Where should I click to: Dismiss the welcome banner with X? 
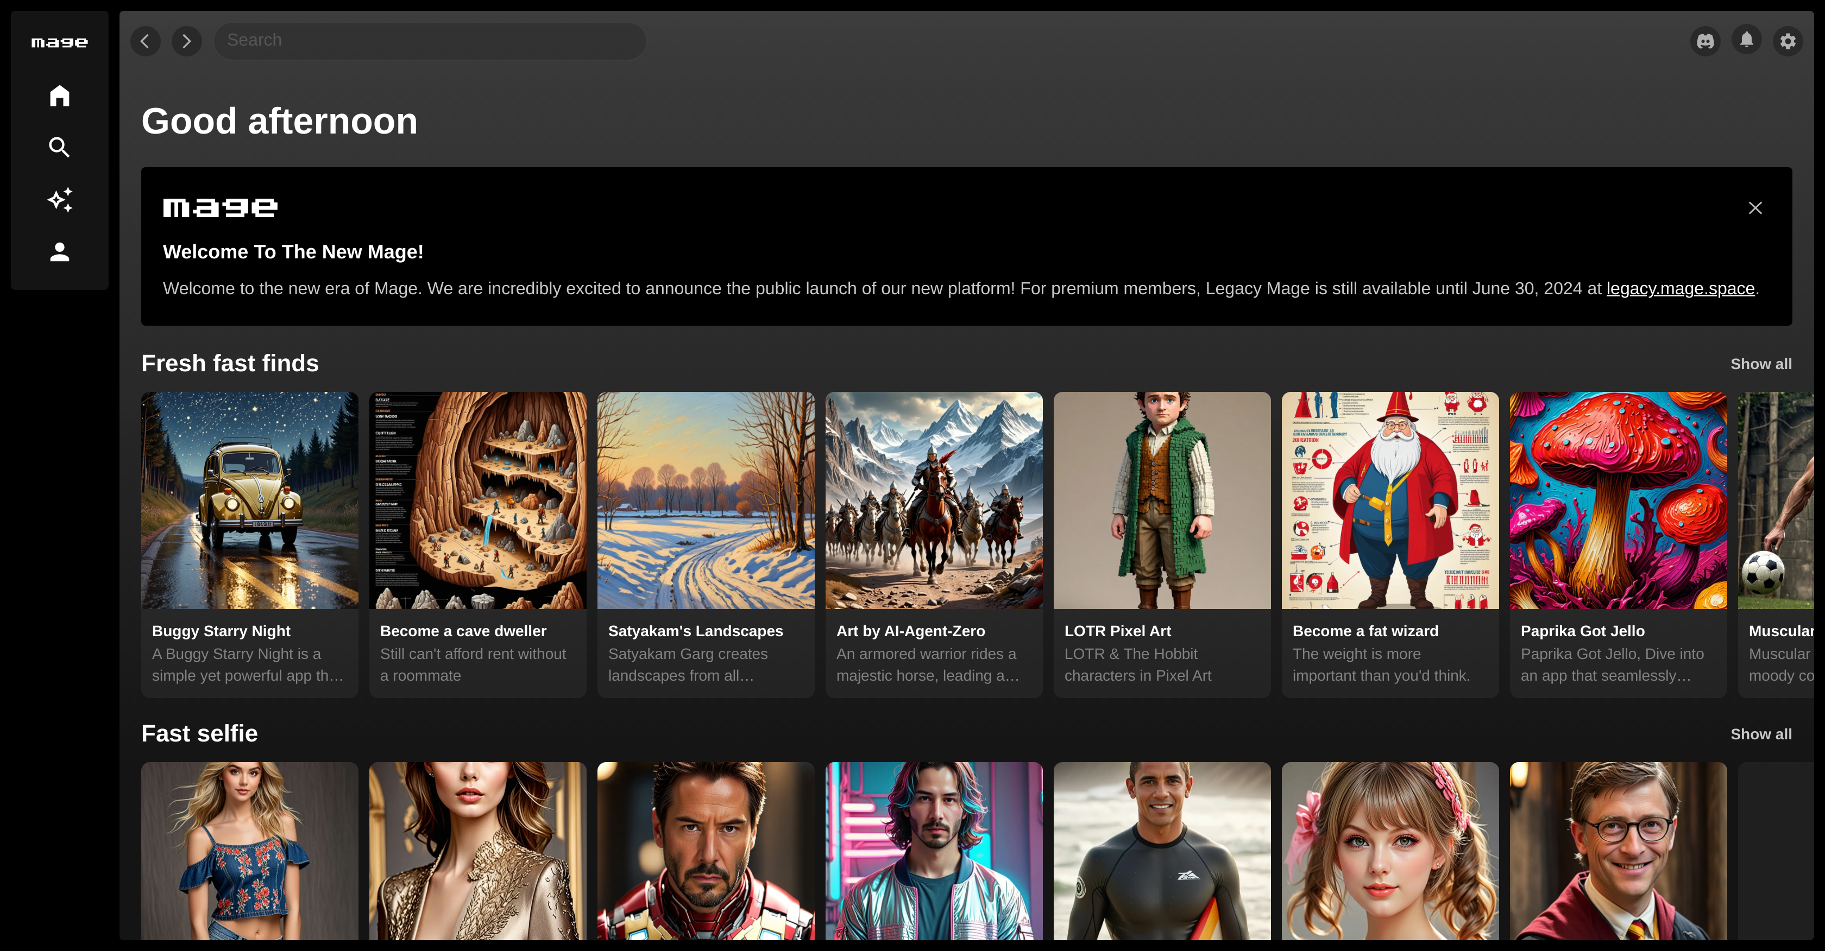point(1755,207)
